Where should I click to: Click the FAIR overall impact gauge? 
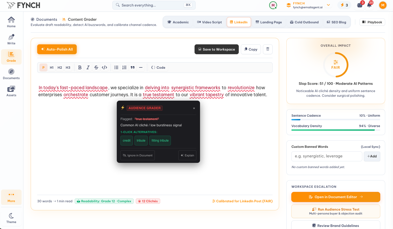[x=336, y=65]
